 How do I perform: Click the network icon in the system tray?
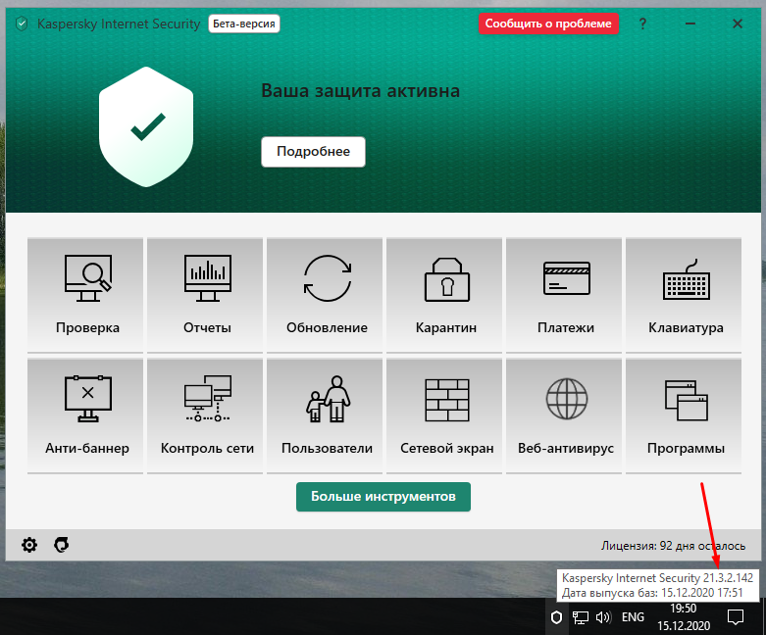[x=581, y=617]
